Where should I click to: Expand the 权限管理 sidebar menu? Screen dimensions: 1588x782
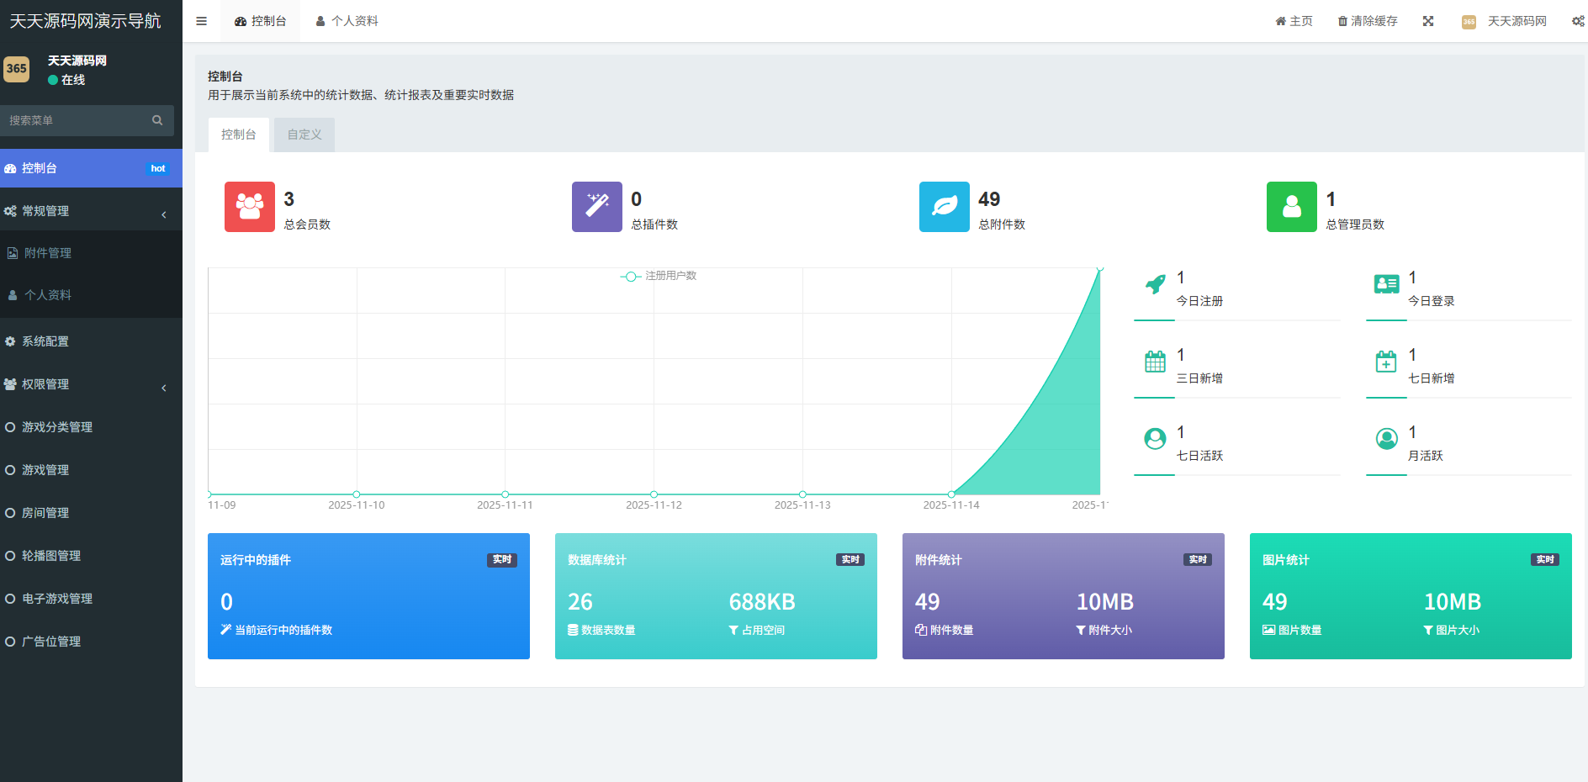(x=91, y=384)
